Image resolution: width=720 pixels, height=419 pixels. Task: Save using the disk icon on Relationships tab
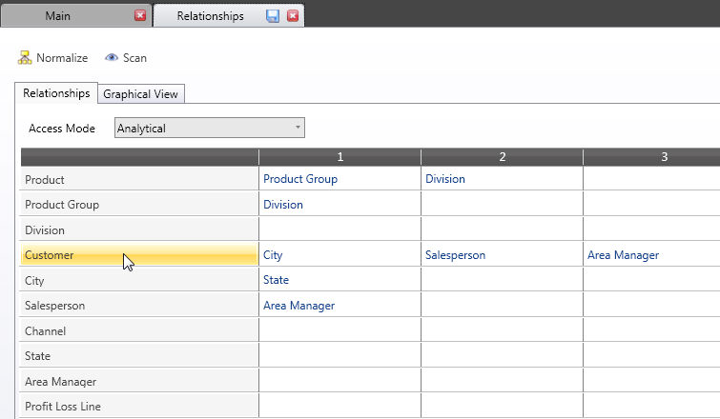pos(273,16)
